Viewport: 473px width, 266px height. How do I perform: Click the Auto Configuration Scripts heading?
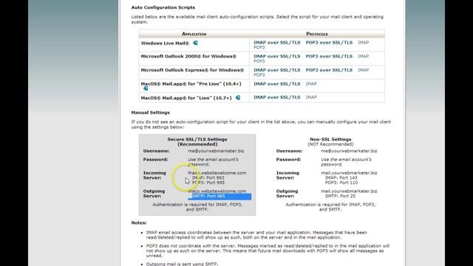(163, 7)
